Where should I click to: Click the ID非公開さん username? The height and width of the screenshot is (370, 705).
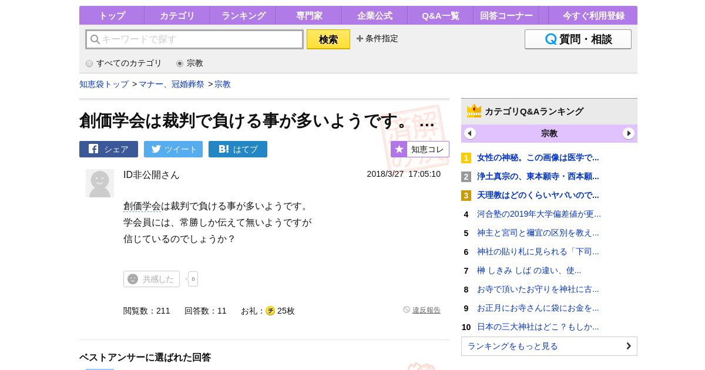152,175
